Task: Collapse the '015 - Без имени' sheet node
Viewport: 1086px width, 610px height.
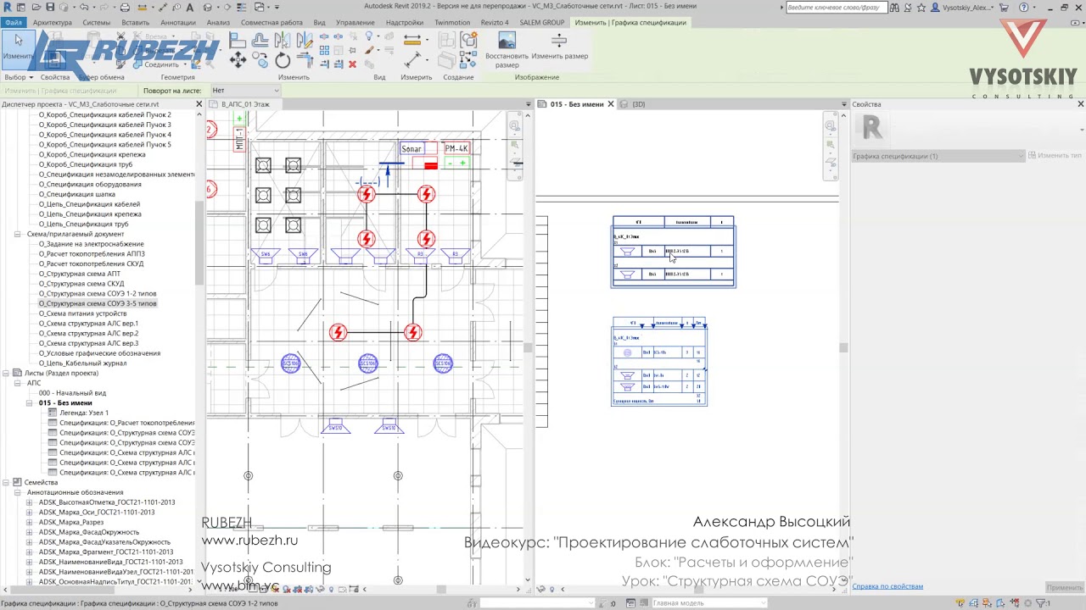Action: [29, 402]
